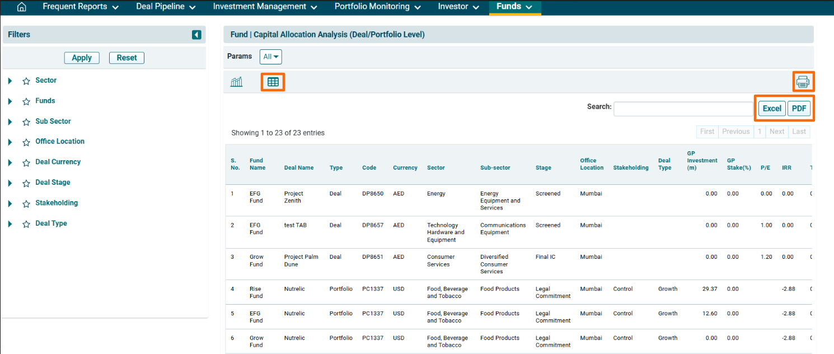The image size is (834, 354).
Task: Switch to table grid view icon
Action: pos(273,82)
